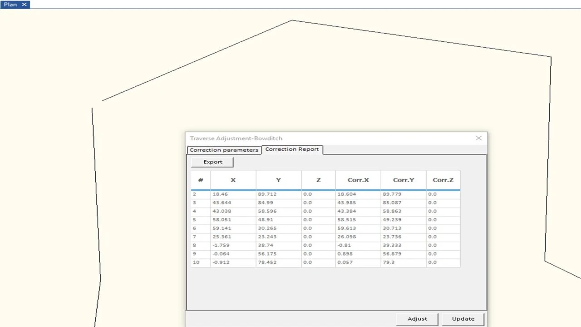Click the Y column header
This screenshot has height=327, width=581.
279,180
